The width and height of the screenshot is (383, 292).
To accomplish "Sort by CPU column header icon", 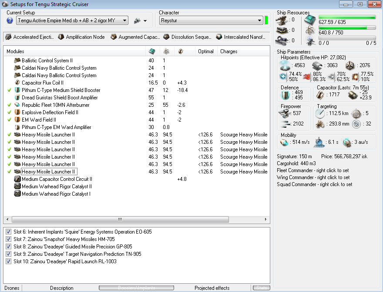I will tap(152, 51).
